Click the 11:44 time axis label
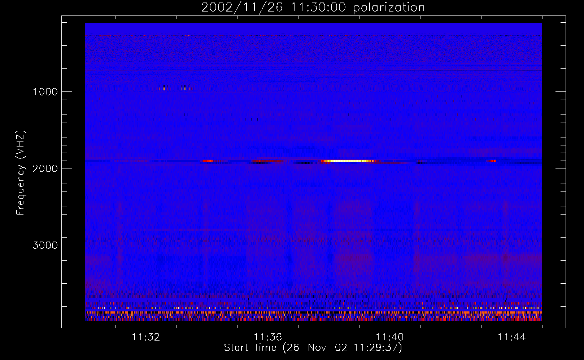 click(512, 337)
